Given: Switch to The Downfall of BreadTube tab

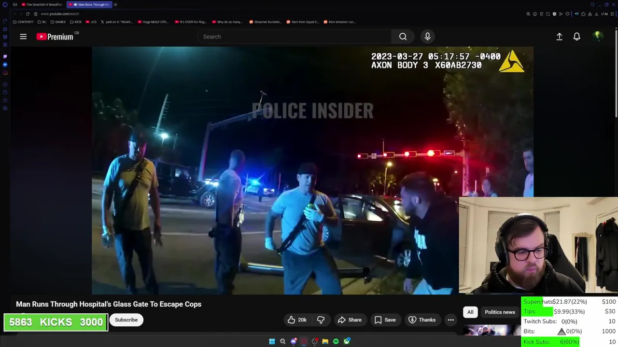Looking at the screenshot, I should (x=42, y=4).
